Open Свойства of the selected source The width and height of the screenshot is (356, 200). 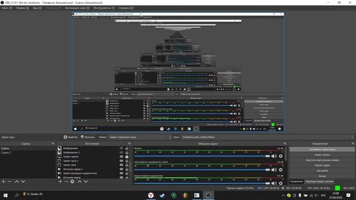point(71,137)
